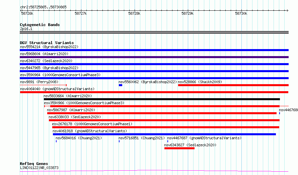298x175 pixels.
Task: Click the nsv5716851 (Chuang2021) label
Action: pyautogui.click(x=142, y=138)
